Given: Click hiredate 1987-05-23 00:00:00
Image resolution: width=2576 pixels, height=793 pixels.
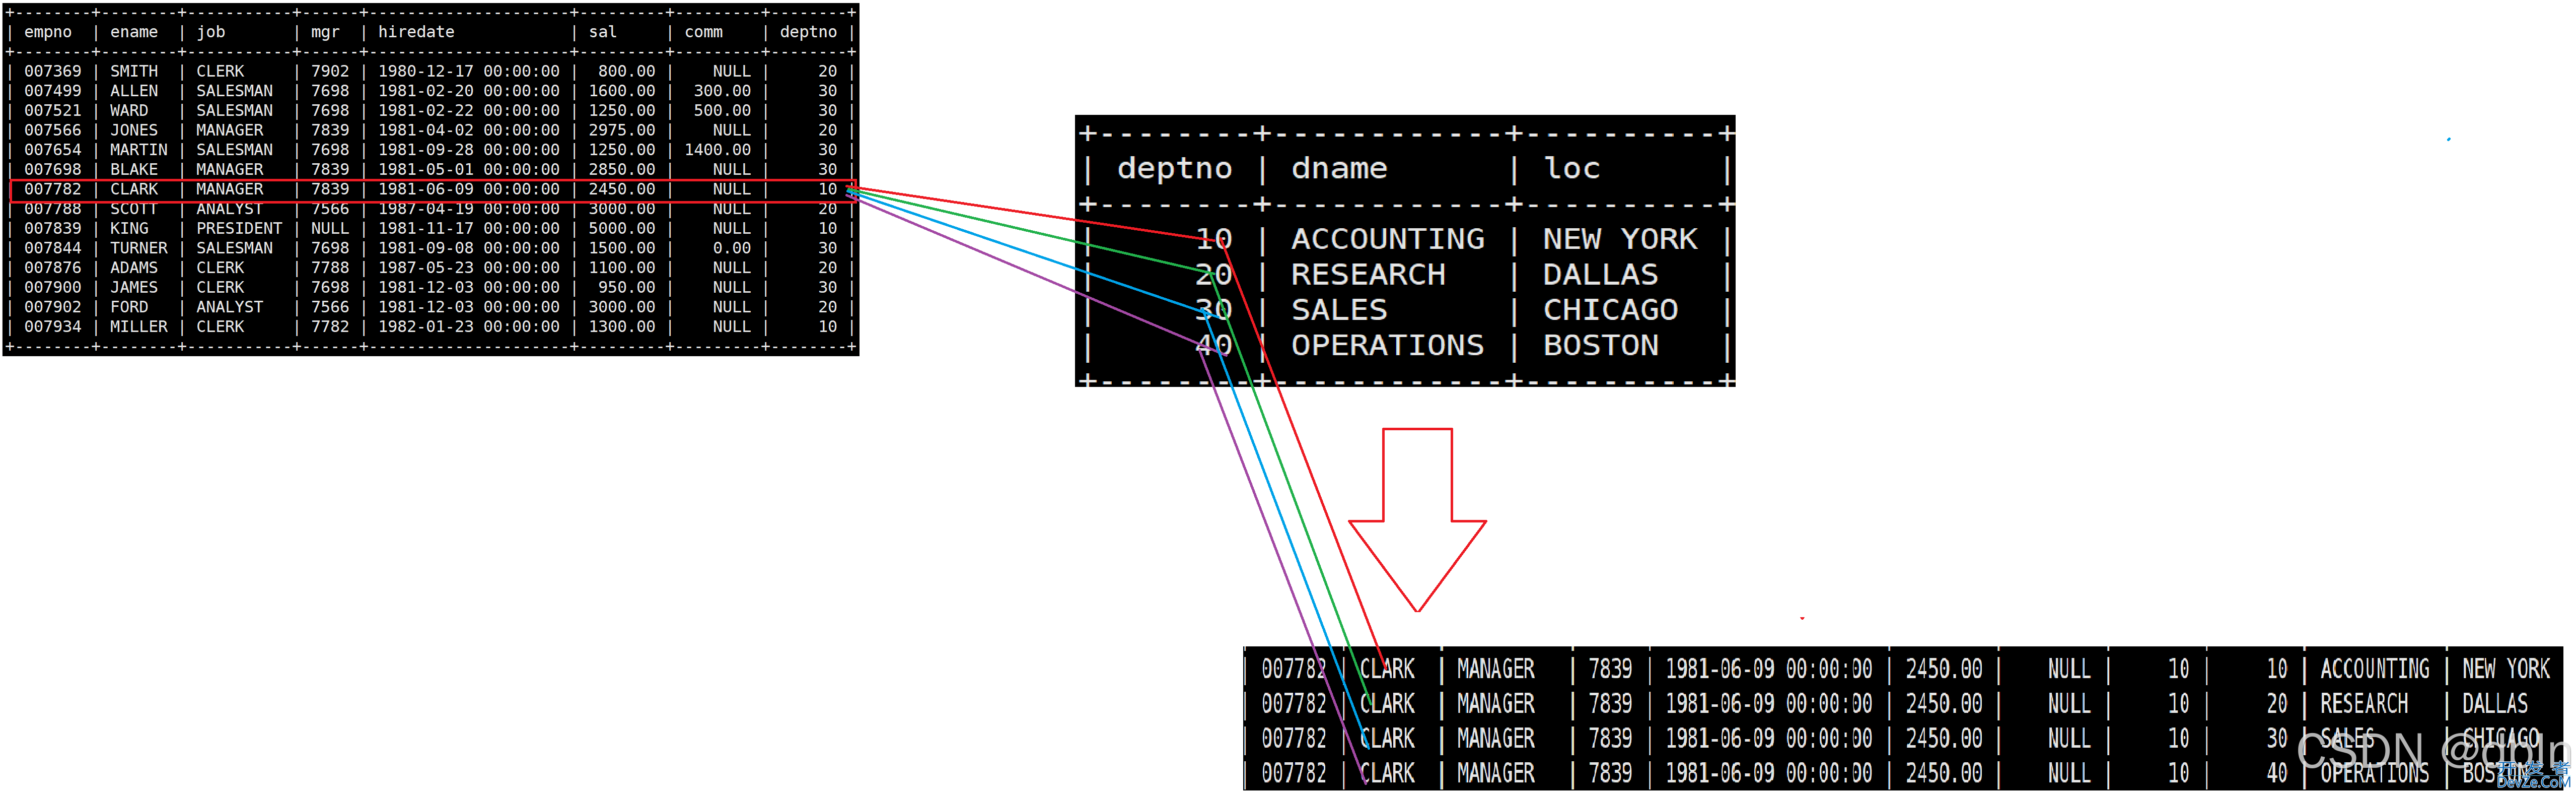Looking at the screenshot, I should pyautogui.click(x=469, y=268).
